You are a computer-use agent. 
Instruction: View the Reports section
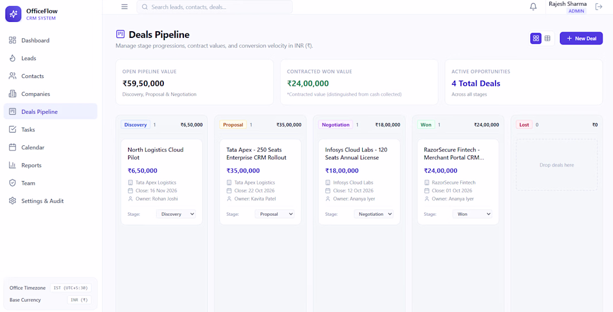point(50,165)
